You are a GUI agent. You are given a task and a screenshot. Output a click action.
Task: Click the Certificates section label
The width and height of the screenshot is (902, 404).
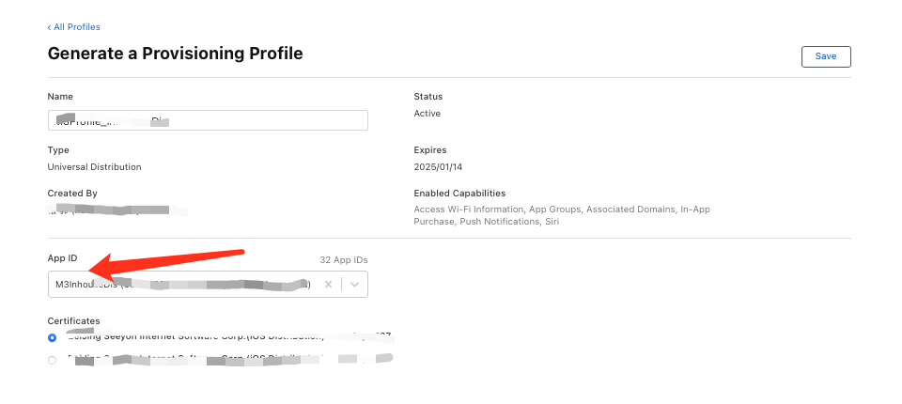(73, 321)
